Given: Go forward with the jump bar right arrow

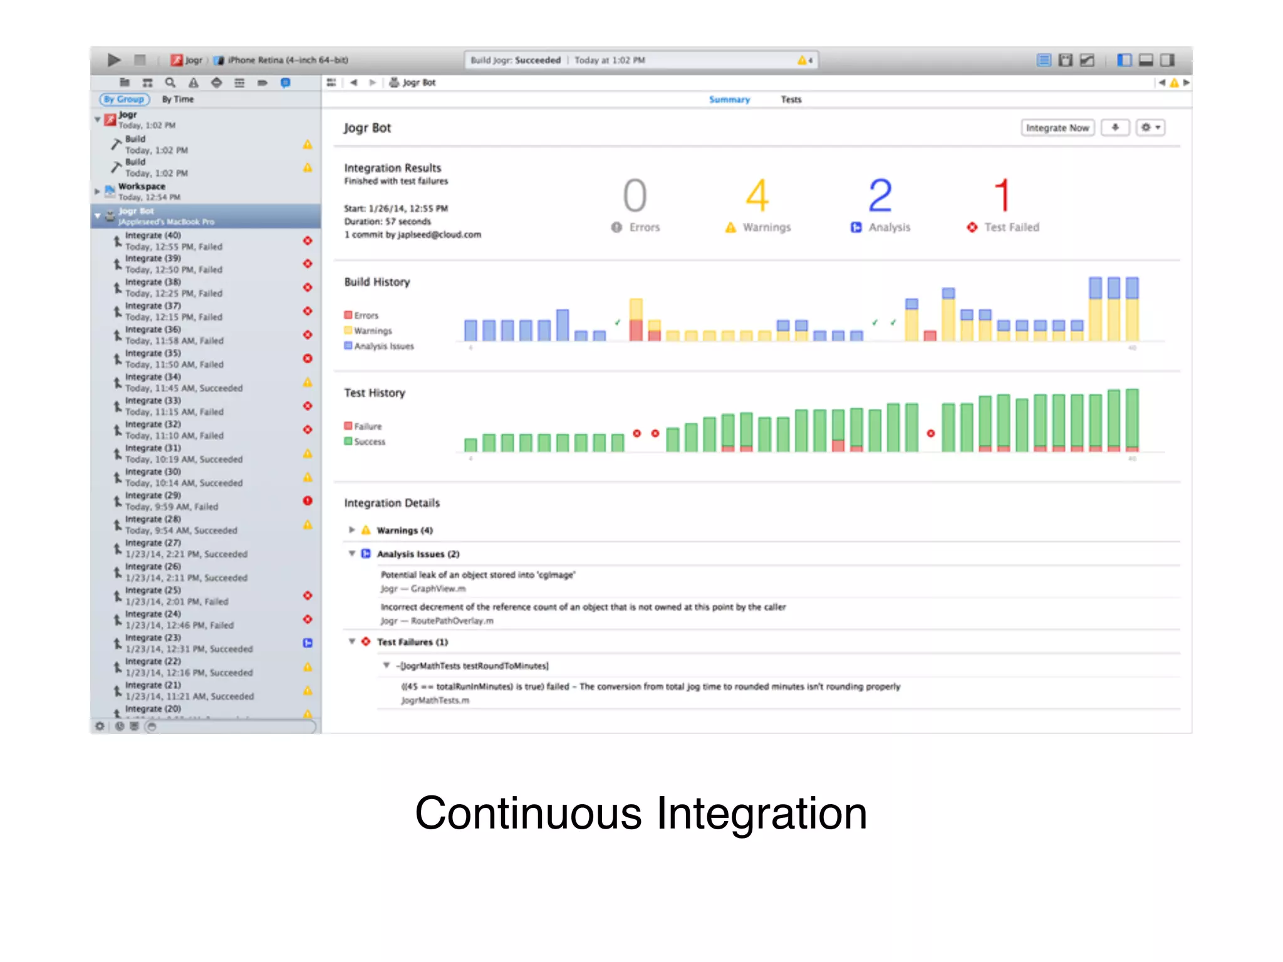Looking at the screenshot, I should [x=373, y=83].
